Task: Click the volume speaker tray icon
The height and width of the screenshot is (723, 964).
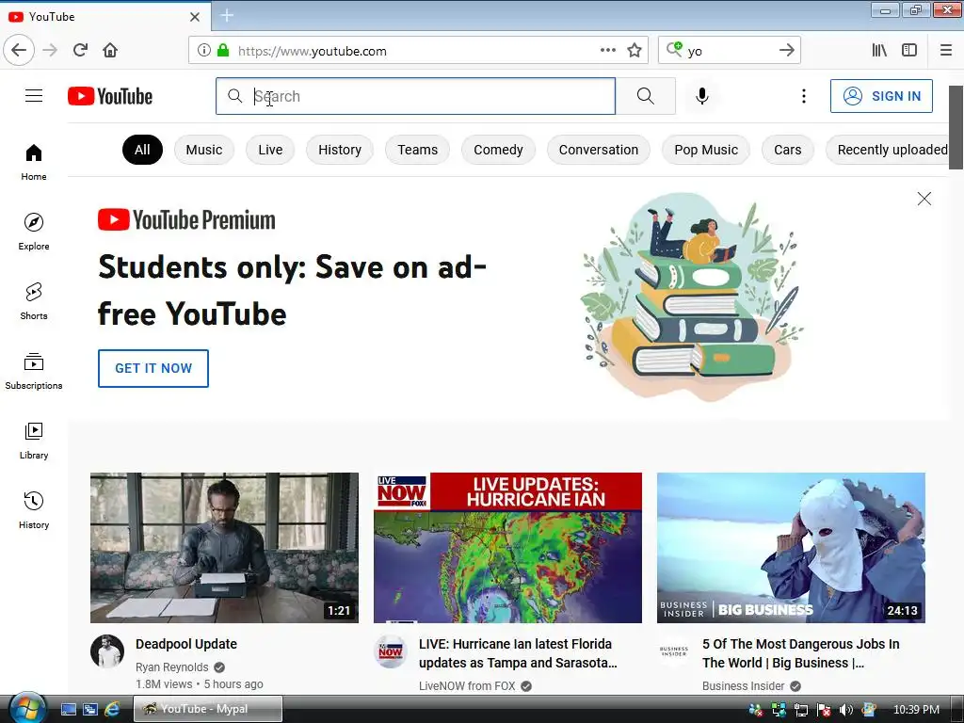Action: [846, 710]
